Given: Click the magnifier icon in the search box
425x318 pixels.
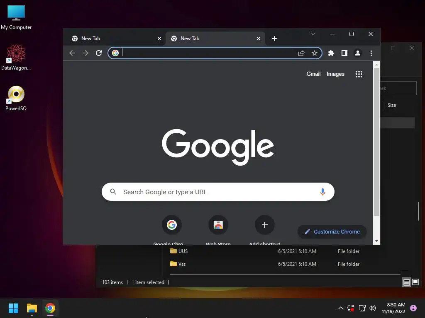Looking at the screenshot, I should (113, 192).
